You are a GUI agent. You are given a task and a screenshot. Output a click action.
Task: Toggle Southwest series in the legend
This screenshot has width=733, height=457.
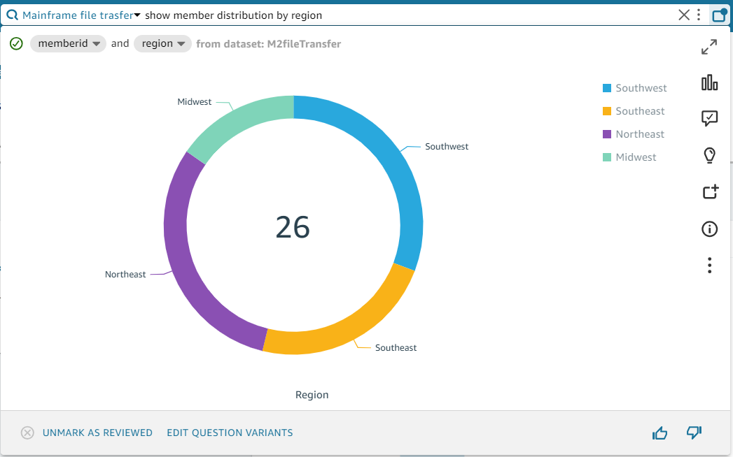pyautogui.click(x=641, y=88)
